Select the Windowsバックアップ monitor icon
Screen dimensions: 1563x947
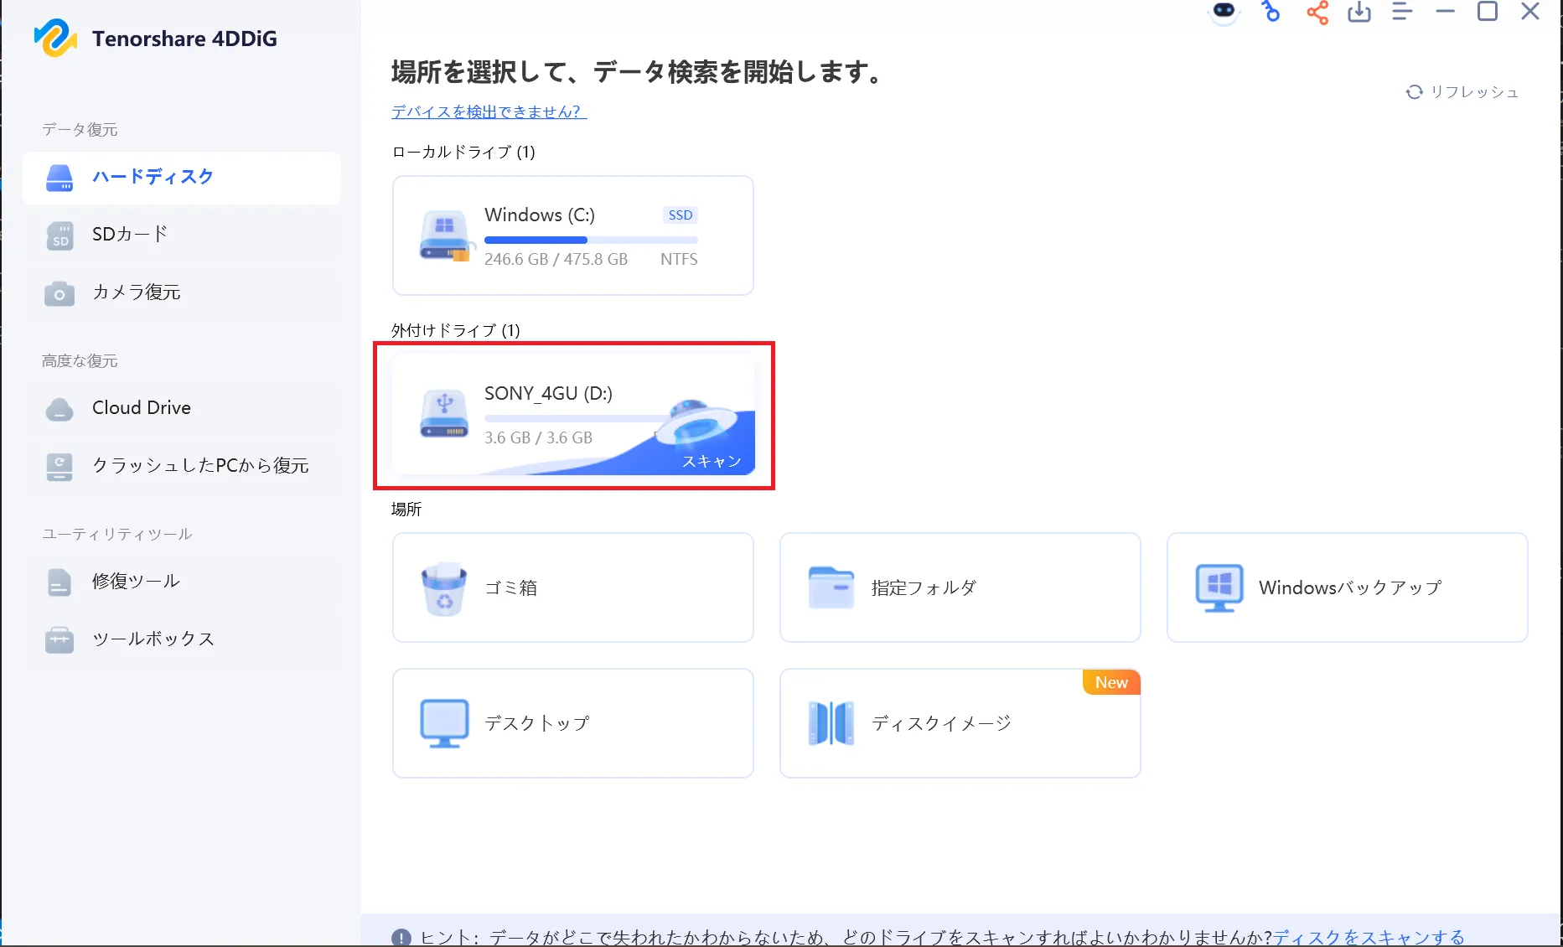coord(1219,587)
